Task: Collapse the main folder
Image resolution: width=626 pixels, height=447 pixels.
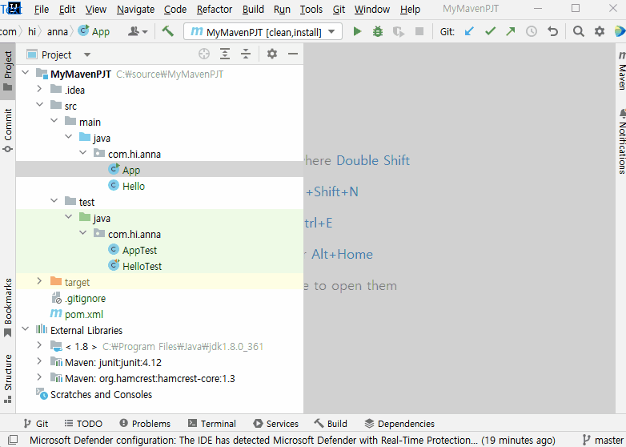Action: [x=54, y=121]
